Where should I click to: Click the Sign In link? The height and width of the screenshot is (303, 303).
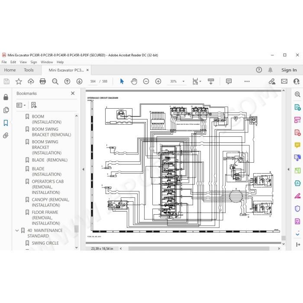coord(289,70)
